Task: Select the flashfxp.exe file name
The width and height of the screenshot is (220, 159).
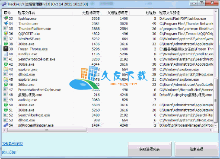Action: (x=27, y=19)
